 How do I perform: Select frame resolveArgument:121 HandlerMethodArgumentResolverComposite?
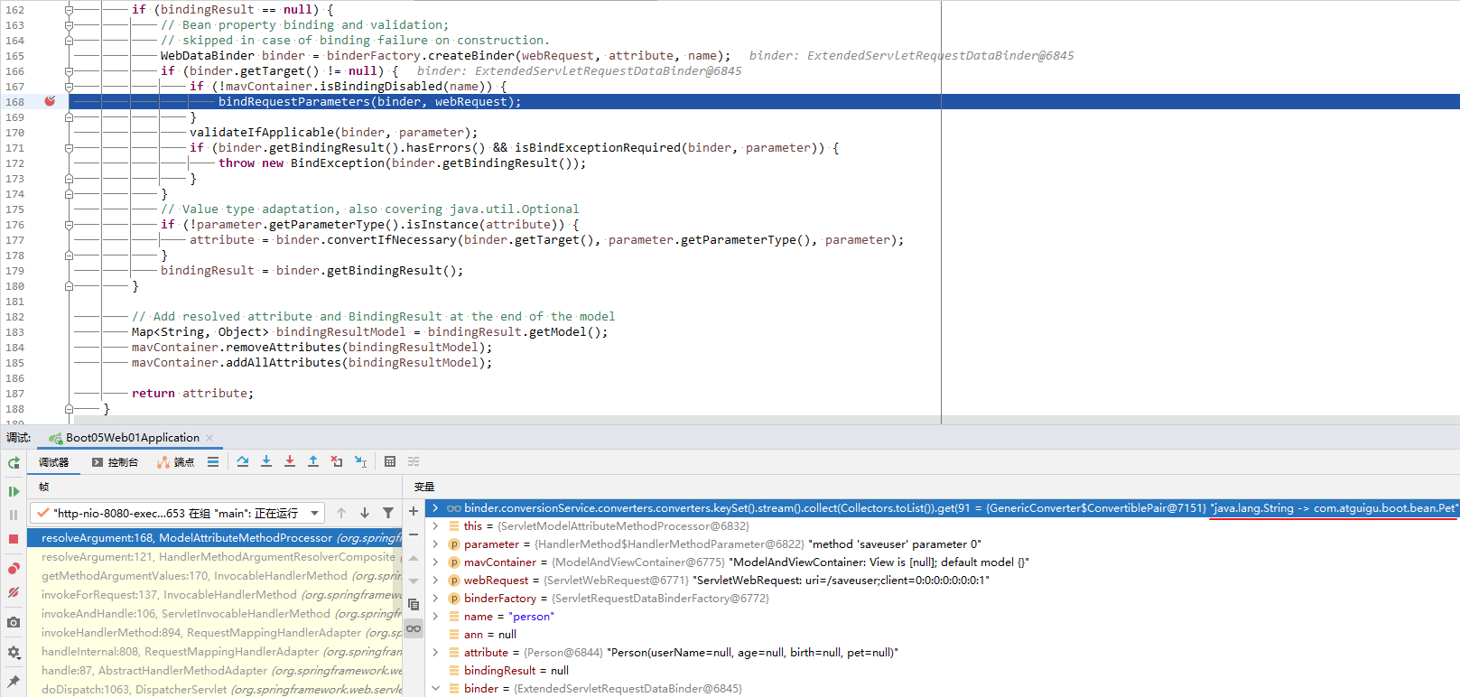coord(215,557)
